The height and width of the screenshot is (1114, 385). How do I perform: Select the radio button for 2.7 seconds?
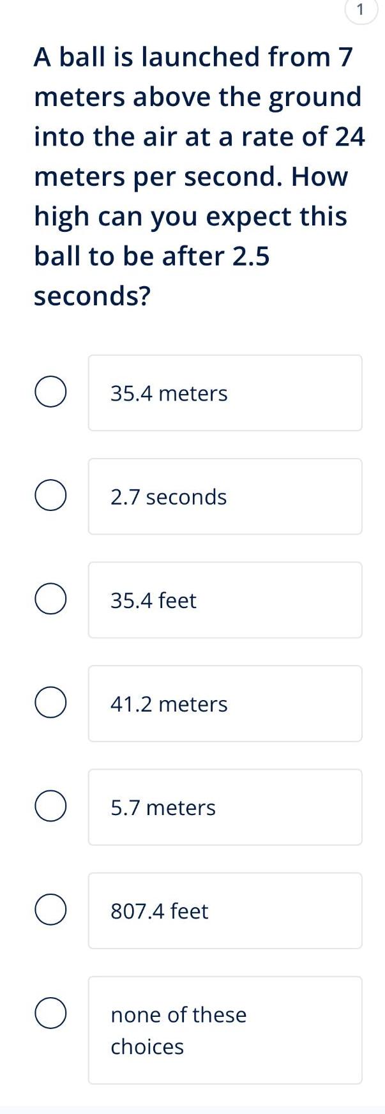coord(50,496)
